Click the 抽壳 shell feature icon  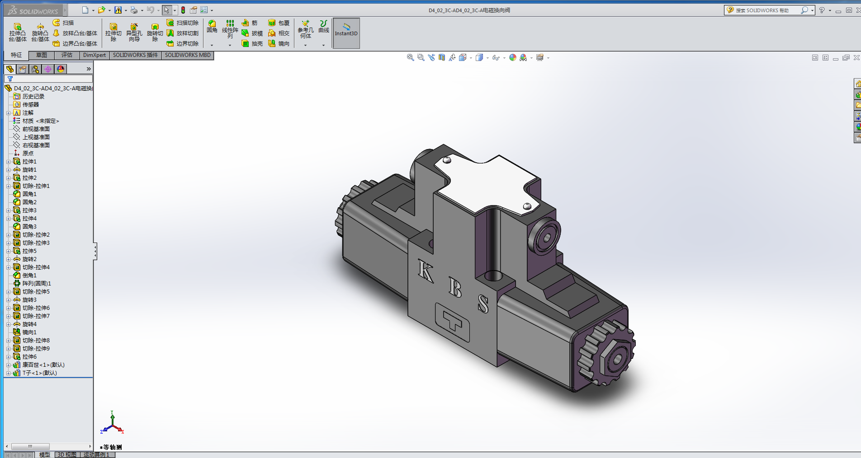(246, 44)
